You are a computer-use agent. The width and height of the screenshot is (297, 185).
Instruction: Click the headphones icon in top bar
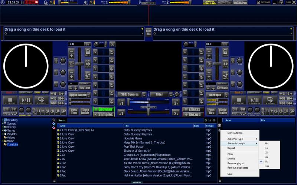(x=46, y=2)
